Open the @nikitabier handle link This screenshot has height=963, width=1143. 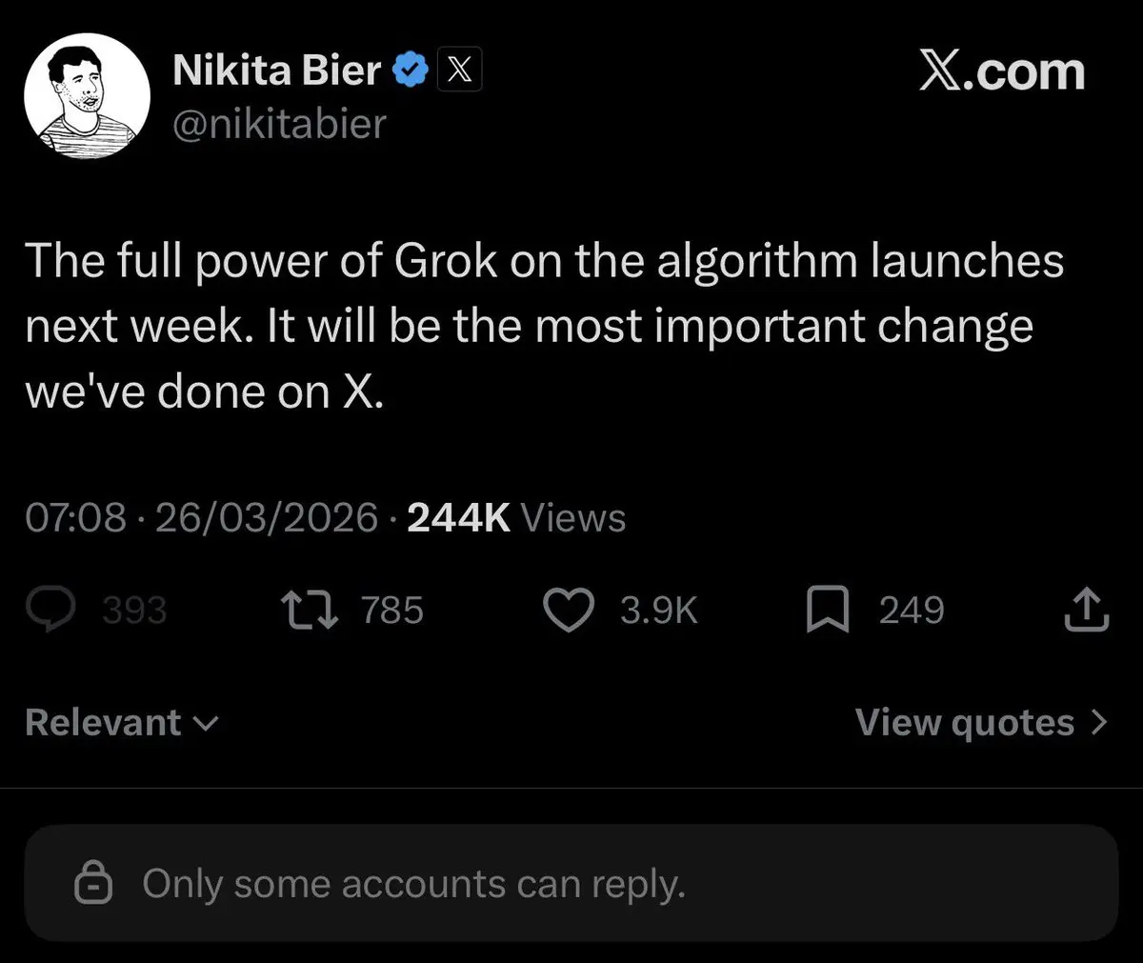tap(279, 124)
